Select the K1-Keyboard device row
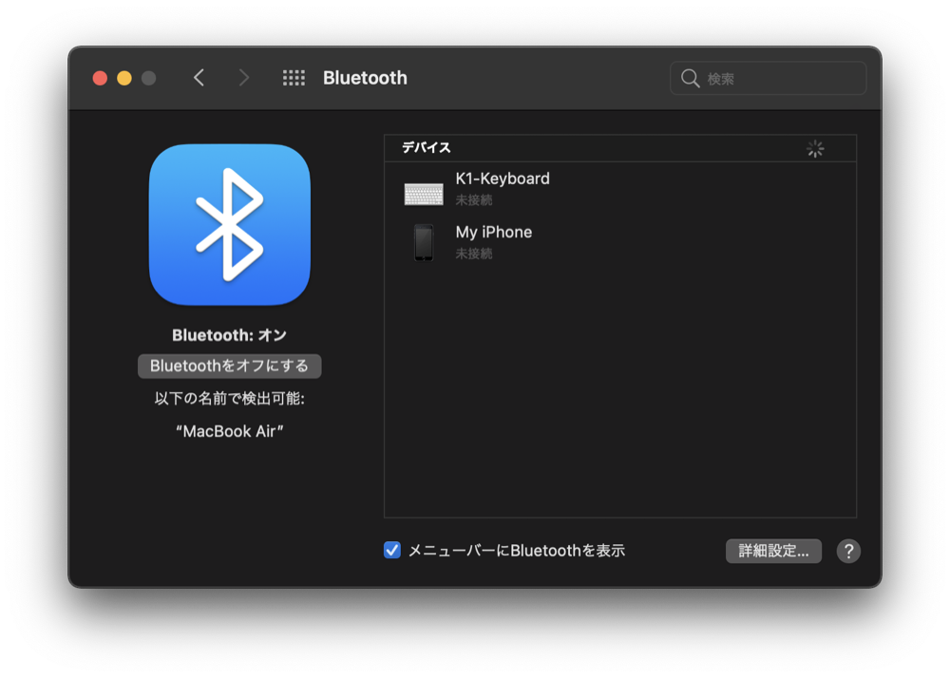 (619, 188)
